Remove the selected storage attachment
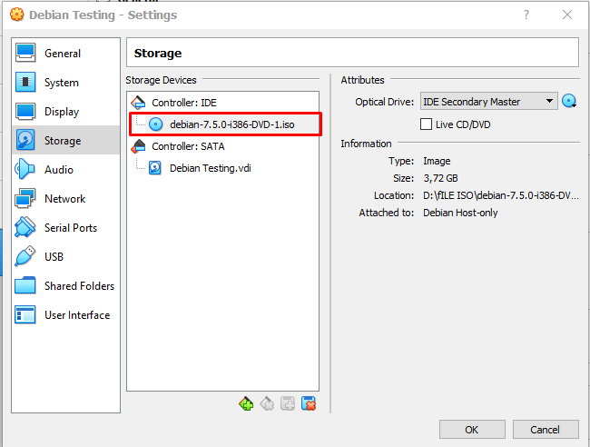590x447 pixels. (309, 404)
